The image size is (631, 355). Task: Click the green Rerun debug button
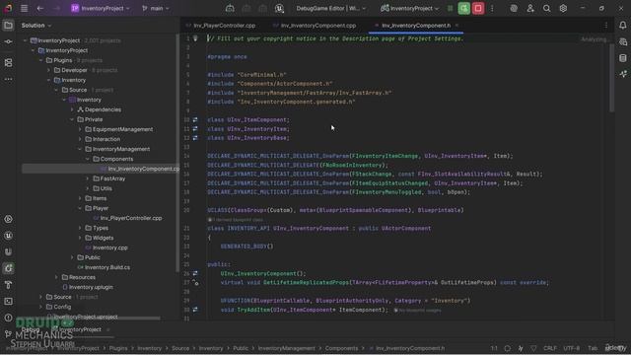tap(464, 8)
